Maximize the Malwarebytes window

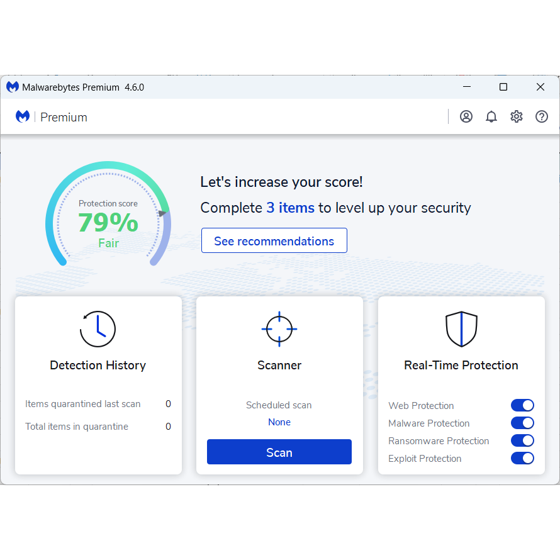(503, 87)
